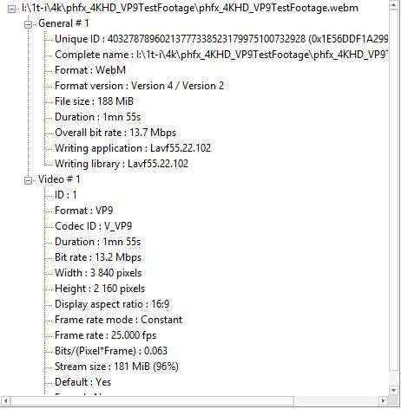Click the horizontal scrollbar right arrow

[x=383, y=400]
